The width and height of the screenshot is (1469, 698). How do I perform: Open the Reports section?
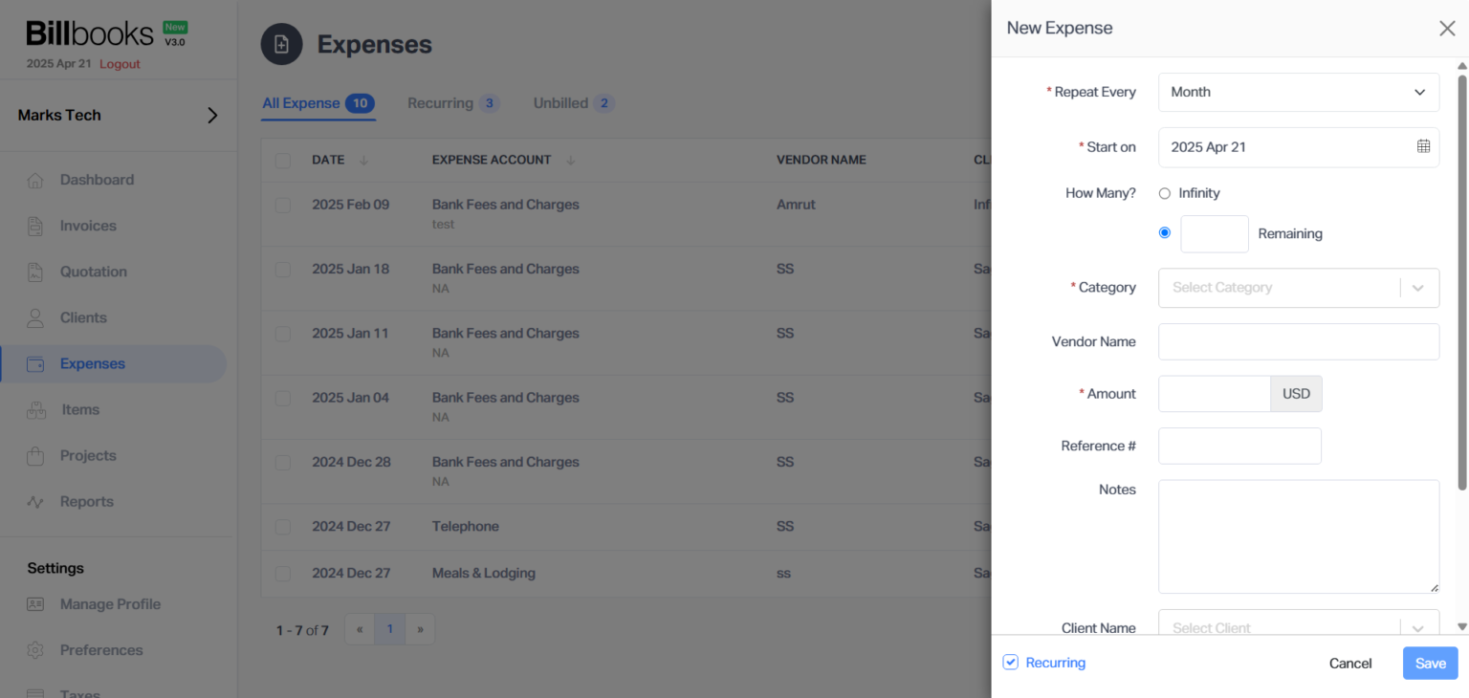coord(85,501)
